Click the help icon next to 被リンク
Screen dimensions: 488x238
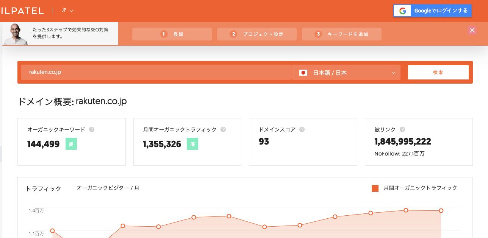(x=402, y=129)
